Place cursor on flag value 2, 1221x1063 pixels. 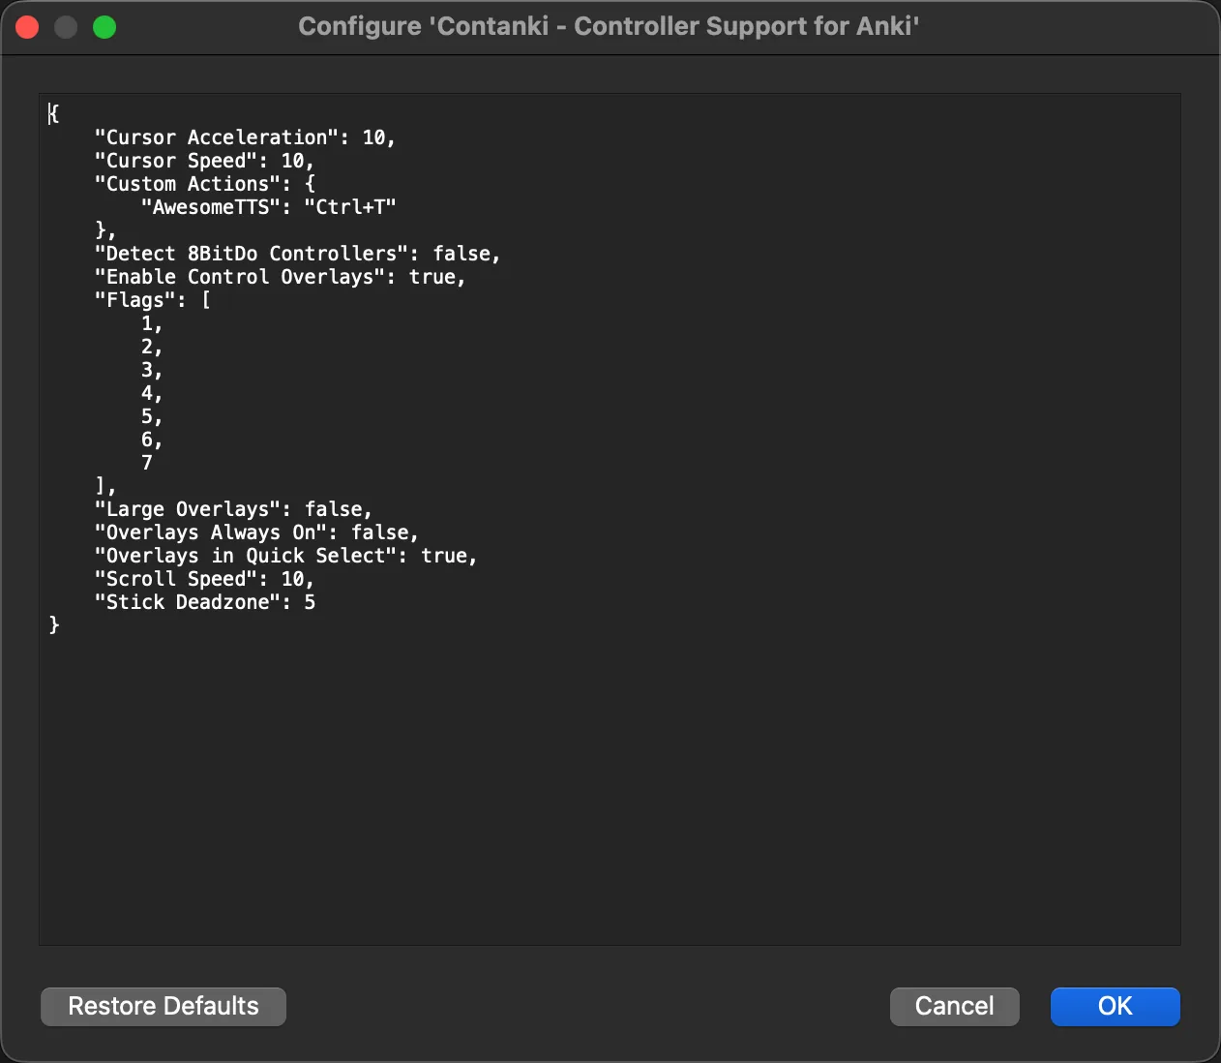coord(152,347)
